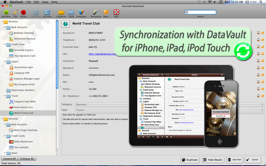
Task: Click the Delete toolbar icon
Action: tap(23, 12)
